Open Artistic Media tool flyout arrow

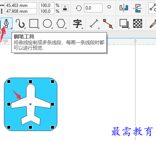click(25, 28)
